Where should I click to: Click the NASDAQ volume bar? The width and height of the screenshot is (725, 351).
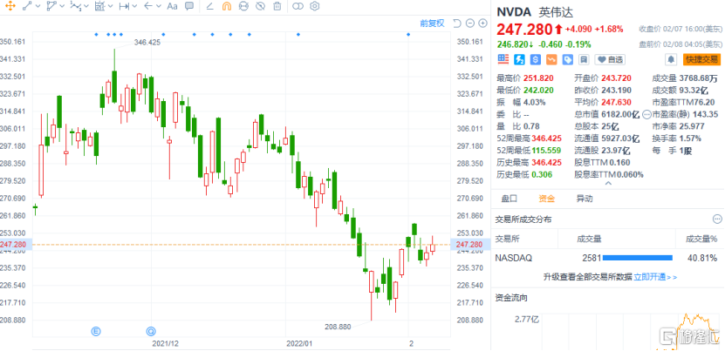tap(638, 258)
